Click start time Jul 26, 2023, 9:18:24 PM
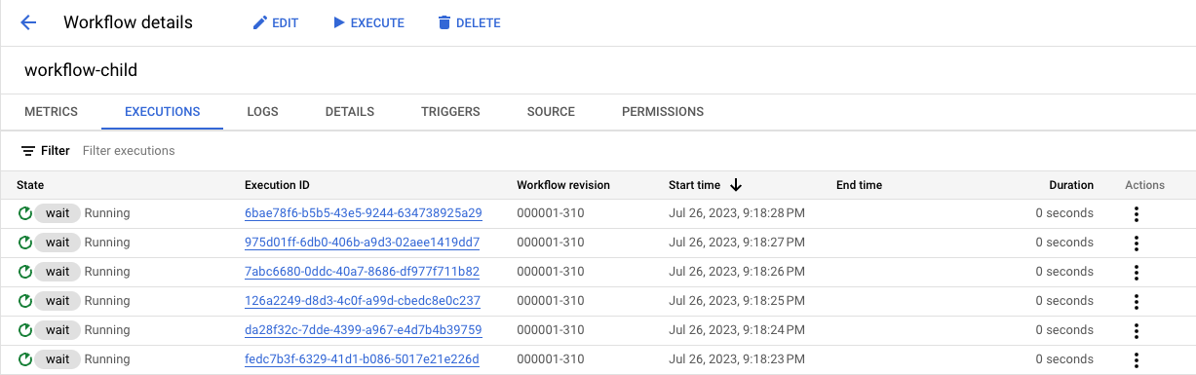The width and height of the screenshot is (1196, 375). [x=737, y=330]
